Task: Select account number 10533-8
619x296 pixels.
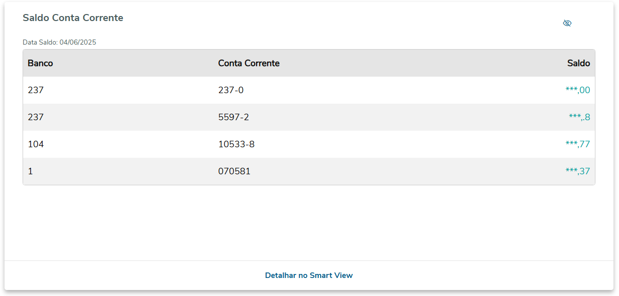Action: point(236,144)
